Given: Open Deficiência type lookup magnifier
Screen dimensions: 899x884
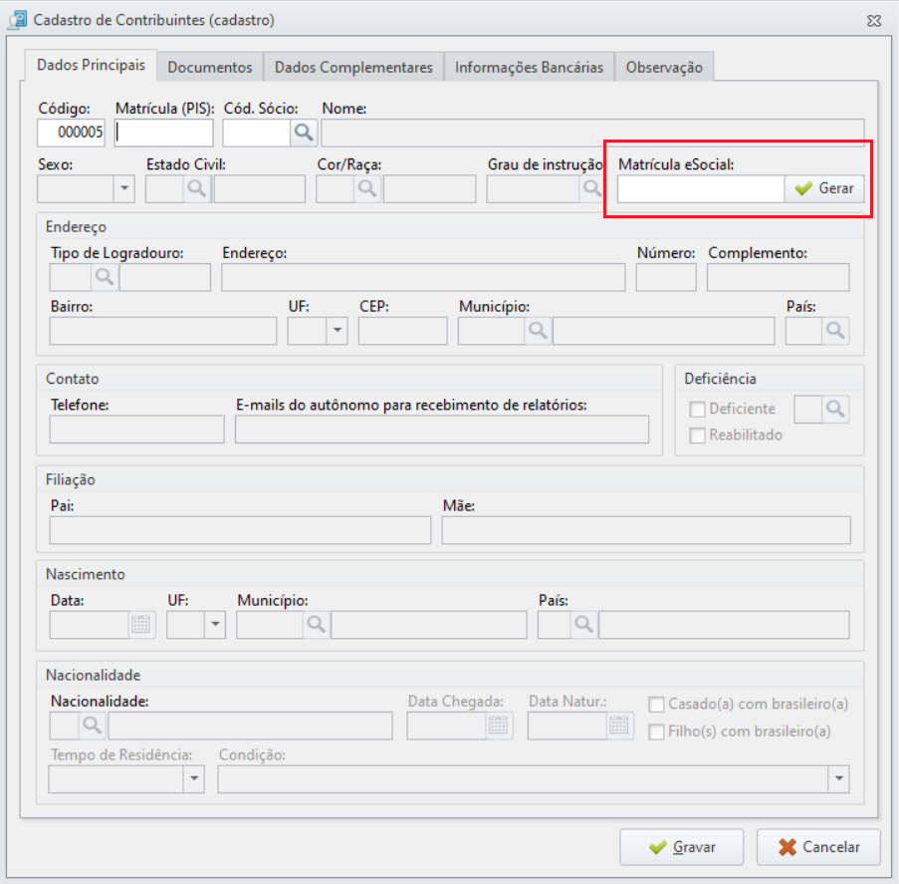Looking at the screenshot, I should pyautogui.click(x=835, y=410).
